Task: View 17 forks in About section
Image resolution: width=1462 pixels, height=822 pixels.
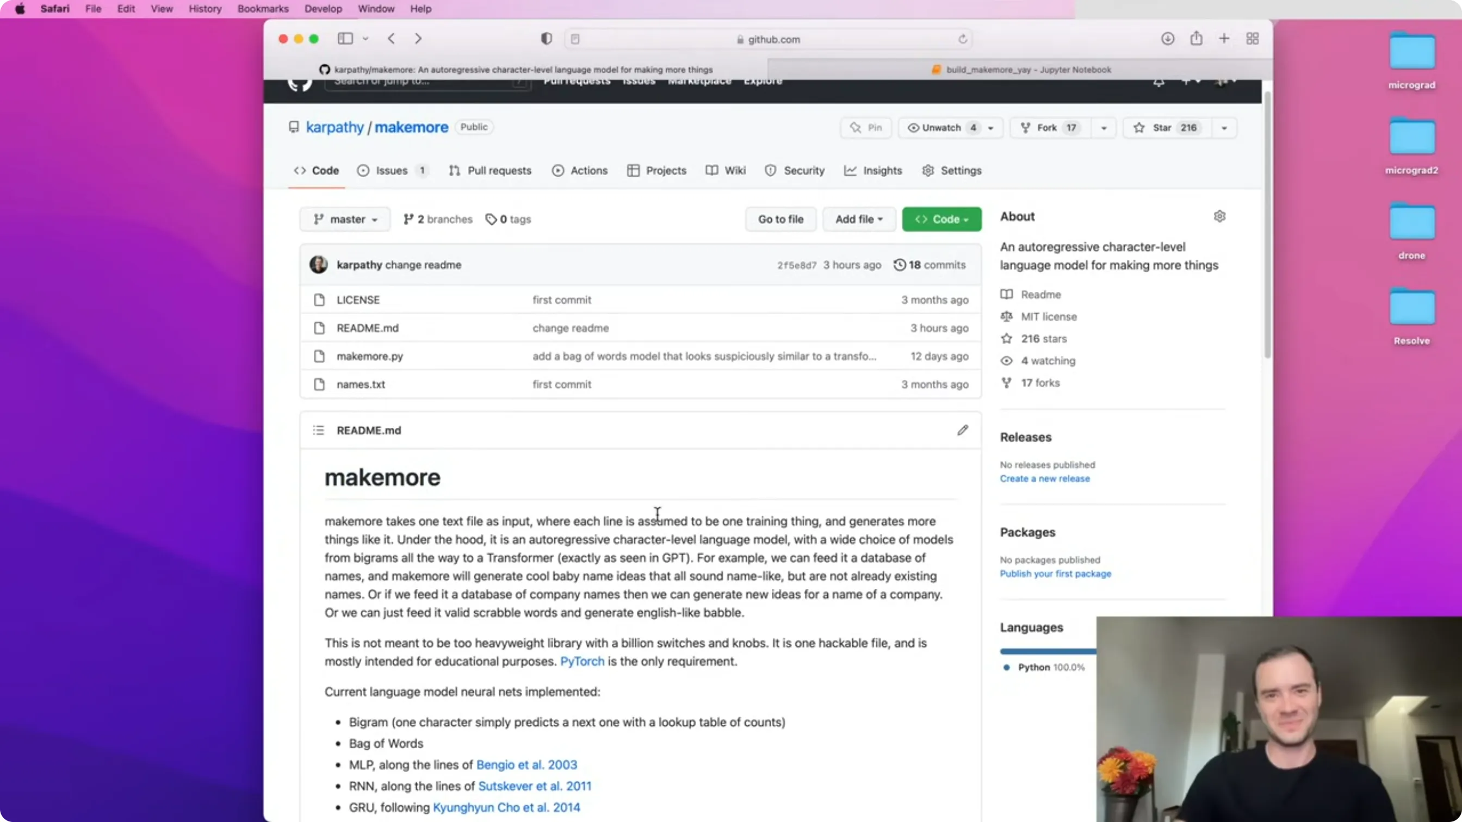Action: coord(1030,383)
